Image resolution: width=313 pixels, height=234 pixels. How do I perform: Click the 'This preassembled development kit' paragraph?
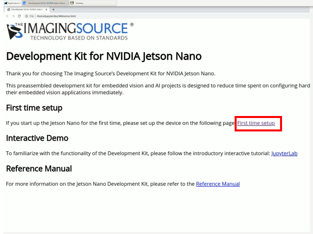(x=158, y=89)
